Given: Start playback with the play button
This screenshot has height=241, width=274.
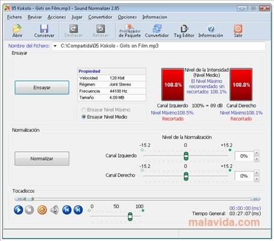Looking at the screenshot, I should click(18, 210).
